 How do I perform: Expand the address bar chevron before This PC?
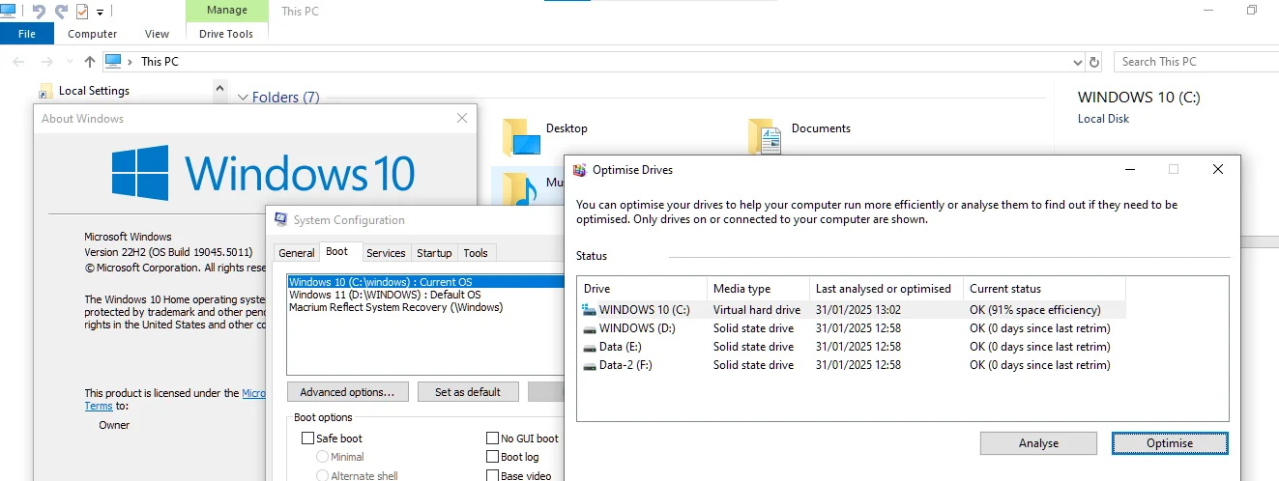click(132, 62)
